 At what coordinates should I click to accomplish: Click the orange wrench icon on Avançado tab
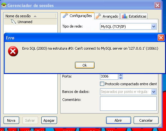98,16
